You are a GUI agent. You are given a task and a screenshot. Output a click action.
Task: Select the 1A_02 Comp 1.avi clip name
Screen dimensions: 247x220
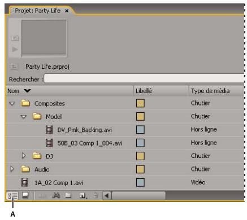pyautogui.click(x=59, y=183)
